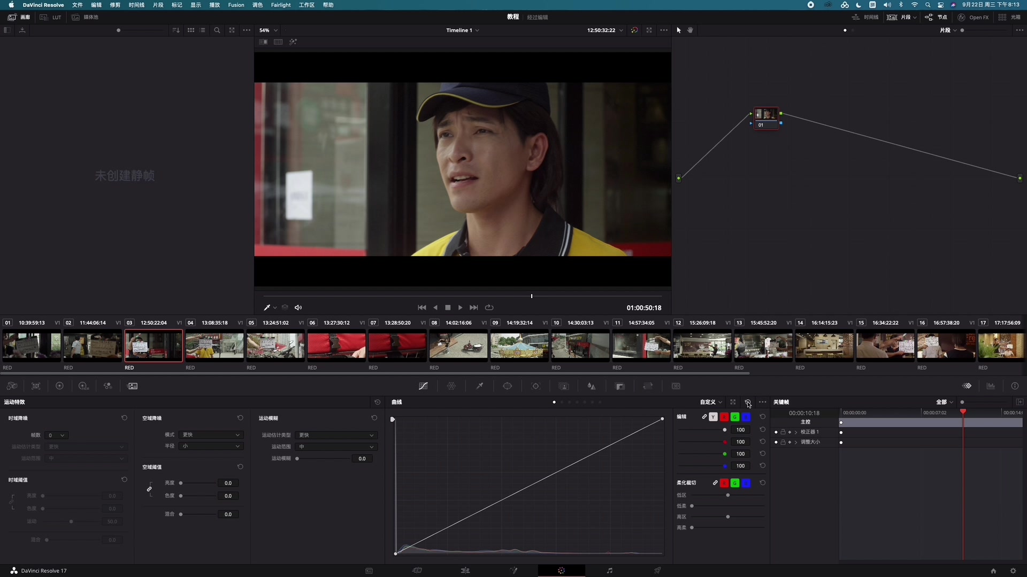Open the 工作区 menu
This screenshot has width=1027, height=577.
pyautogui.click(x=306, y=5)
